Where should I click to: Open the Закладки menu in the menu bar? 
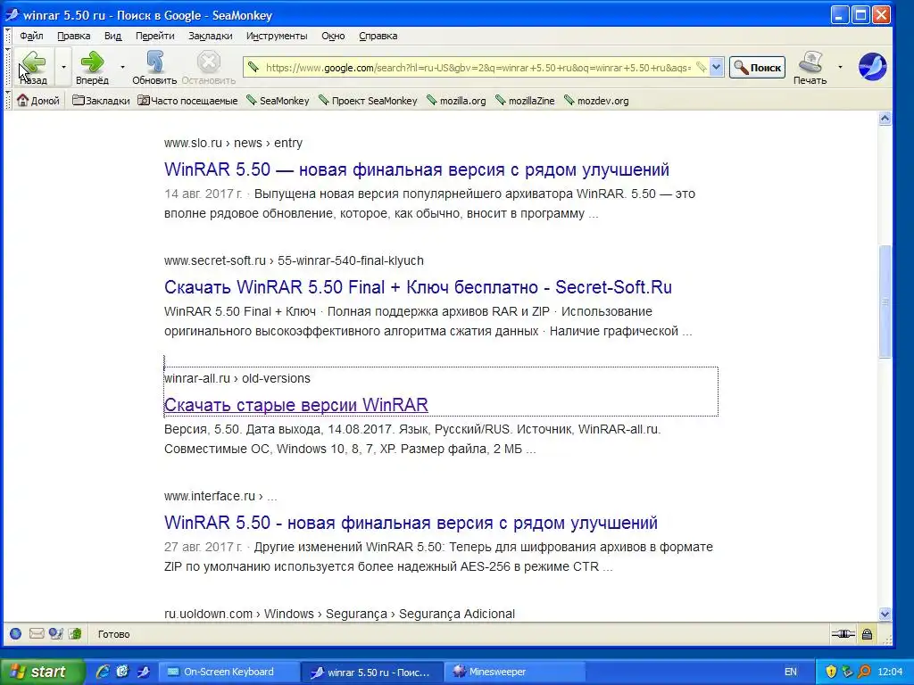click(211, 36)
